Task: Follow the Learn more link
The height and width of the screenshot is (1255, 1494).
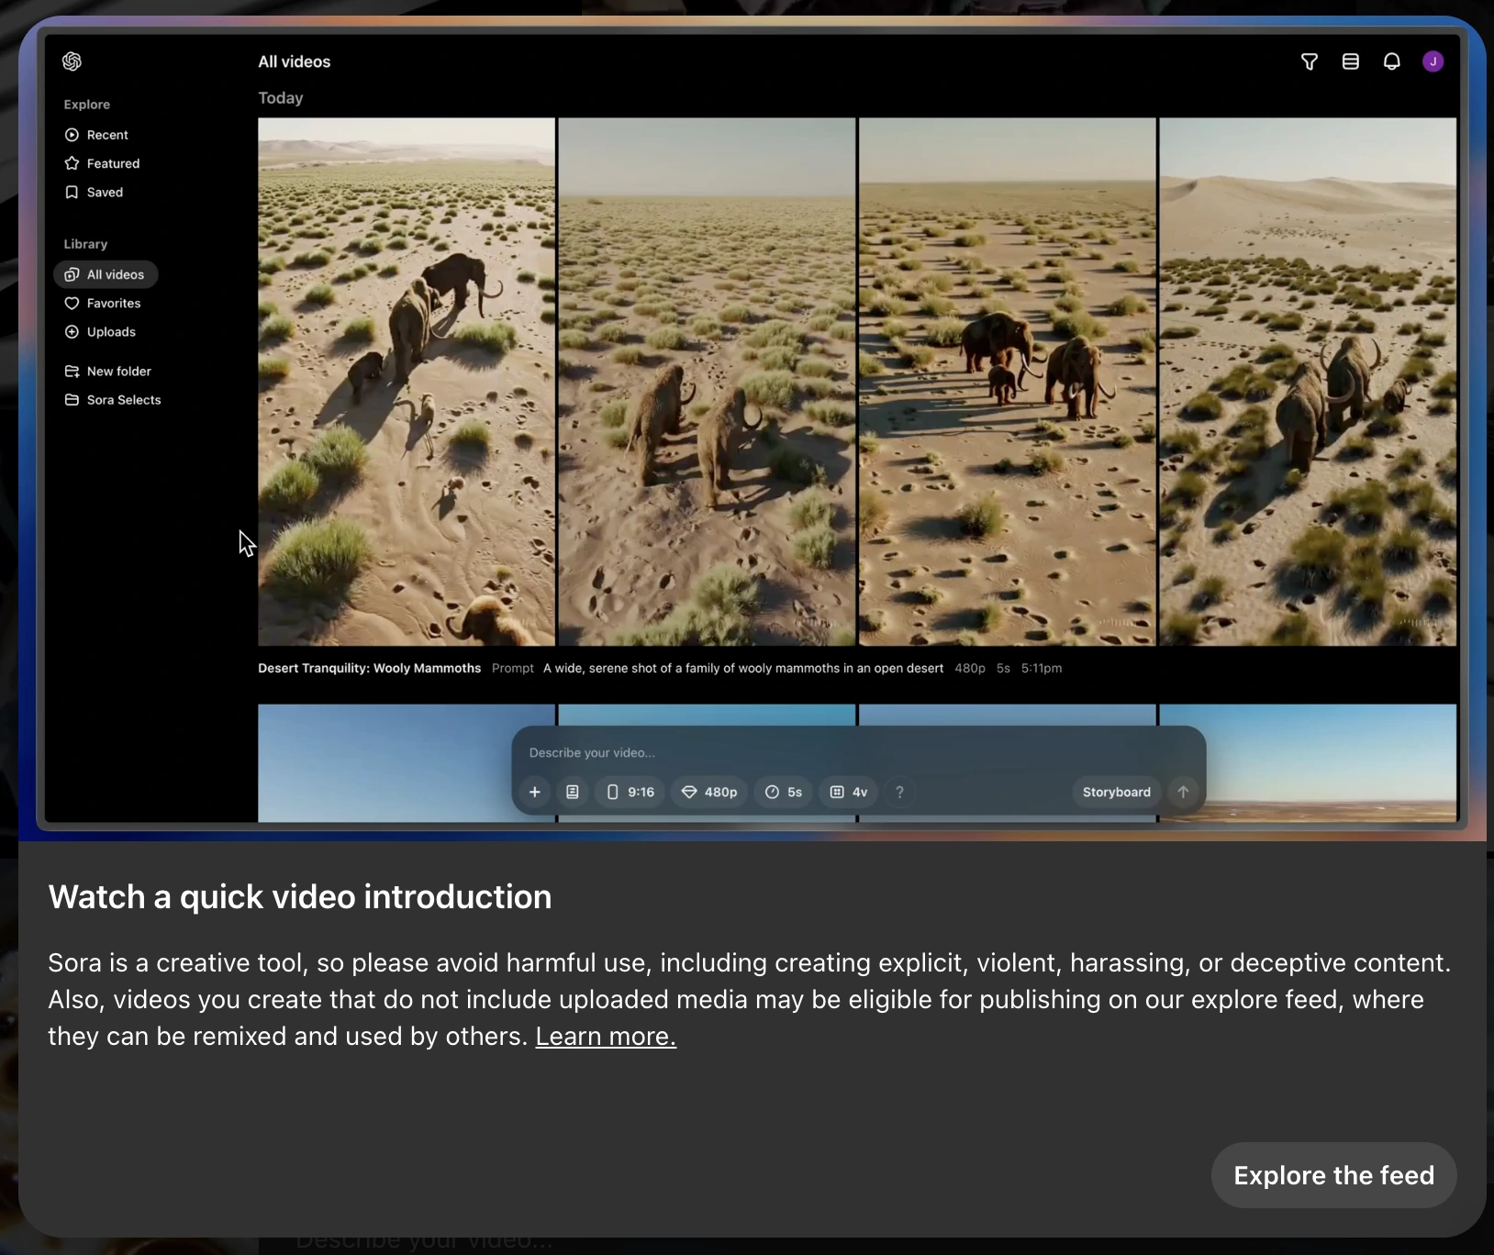Action: click(606, 1037)
